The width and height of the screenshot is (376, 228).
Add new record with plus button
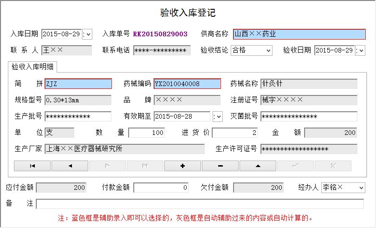pyautogui.click(x=183, y=166)
